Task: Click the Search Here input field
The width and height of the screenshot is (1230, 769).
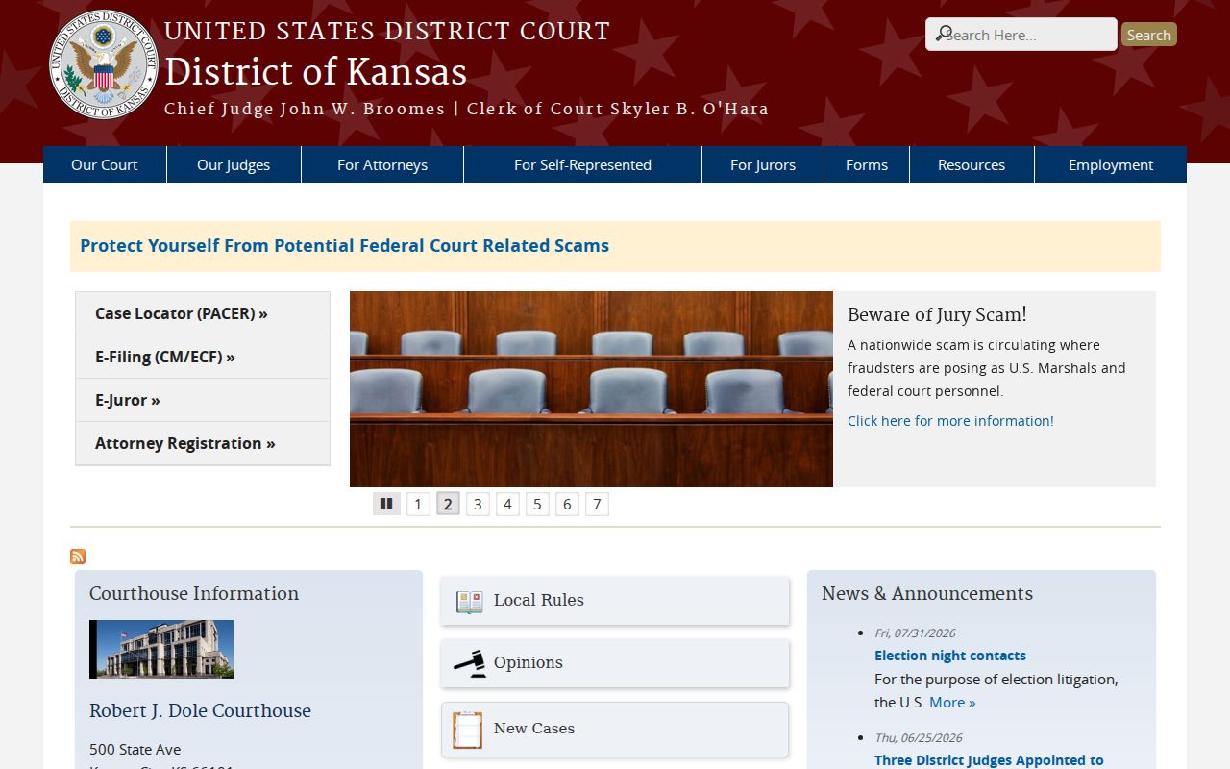Action: tap(1021, 35)
